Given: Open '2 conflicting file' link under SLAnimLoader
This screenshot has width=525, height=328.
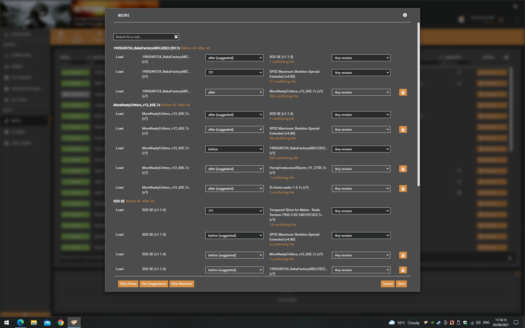Looking at the screenshot, I should coord(282,193).
